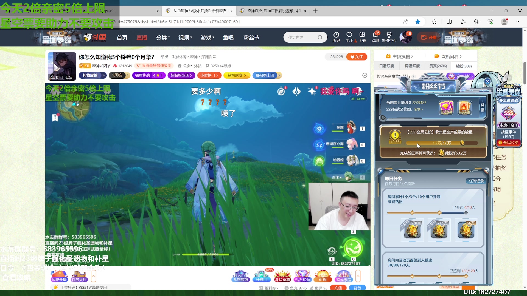Screen dimensions: 527x296
Task: Open the 任务大厅 icon
Action: point(79,276)
